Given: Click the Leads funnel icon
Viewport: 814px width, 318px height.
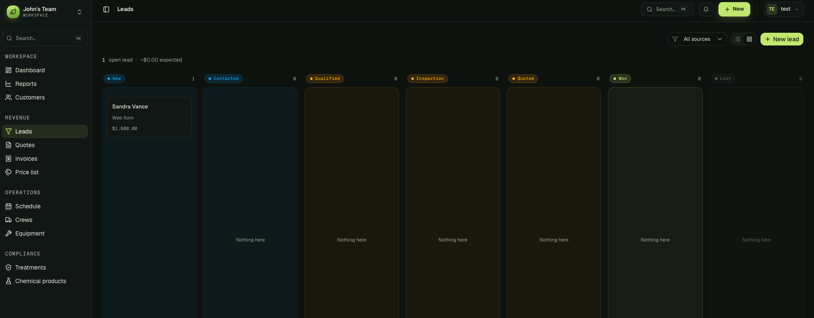Looking at the screenshot, I should point(8,131).
